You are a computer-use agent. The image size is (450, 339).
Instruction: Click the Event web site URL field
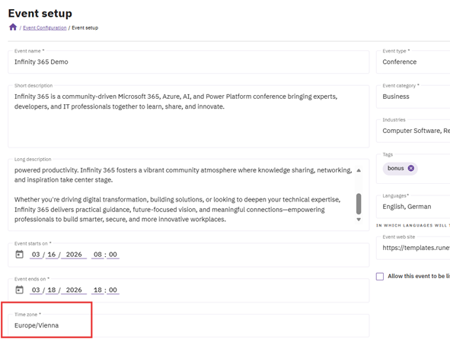click(x=413, y=248)
